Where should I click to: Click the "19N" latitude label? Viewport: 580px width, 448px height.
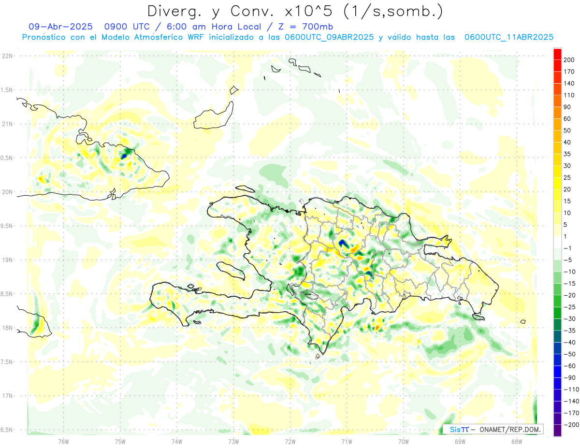[7, 260]
